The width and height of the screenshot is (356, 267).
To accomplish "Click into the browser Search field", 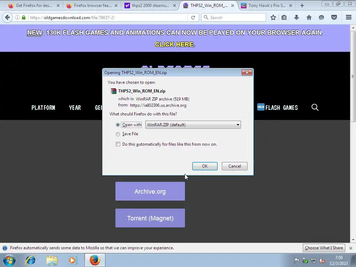I will coord(233,17).
